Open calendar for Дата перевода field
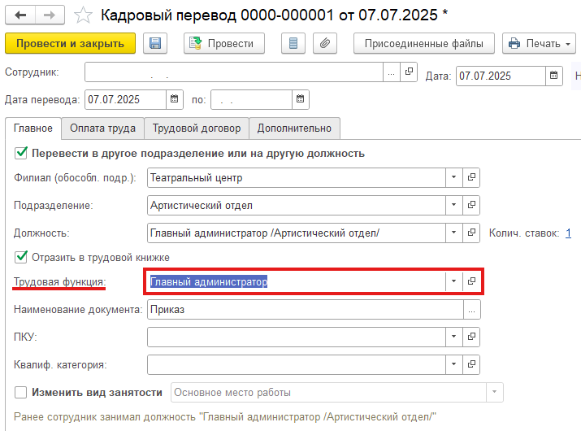 tap(175, 99)
